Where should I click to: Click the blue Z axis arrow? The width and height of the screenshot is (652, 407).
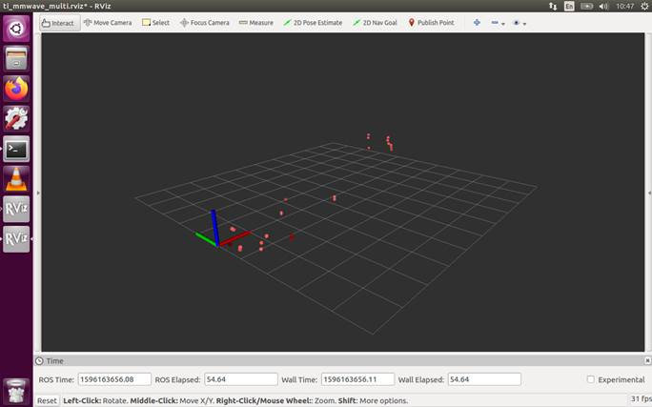(215, 228)
